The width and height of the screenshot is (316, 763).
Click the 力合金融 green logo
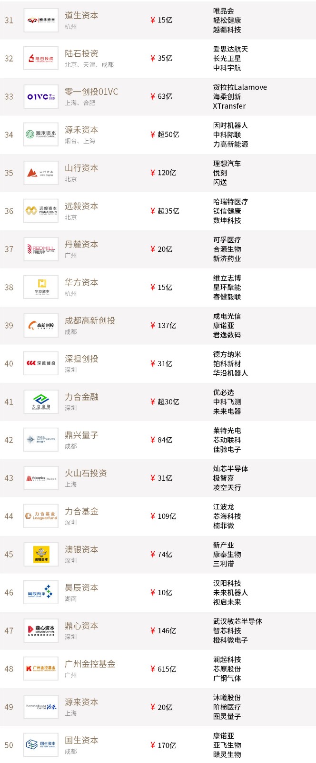tap(41, 402)
